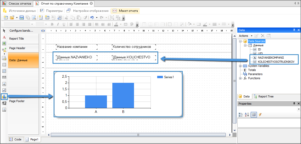Viewport: 301px width, 144px height.
Task: Pick the Barcode object tool
Action: (4, 77)
